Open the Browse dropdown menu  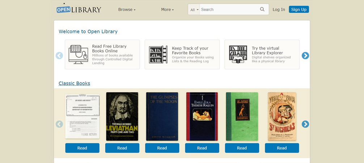pos(127,9)
